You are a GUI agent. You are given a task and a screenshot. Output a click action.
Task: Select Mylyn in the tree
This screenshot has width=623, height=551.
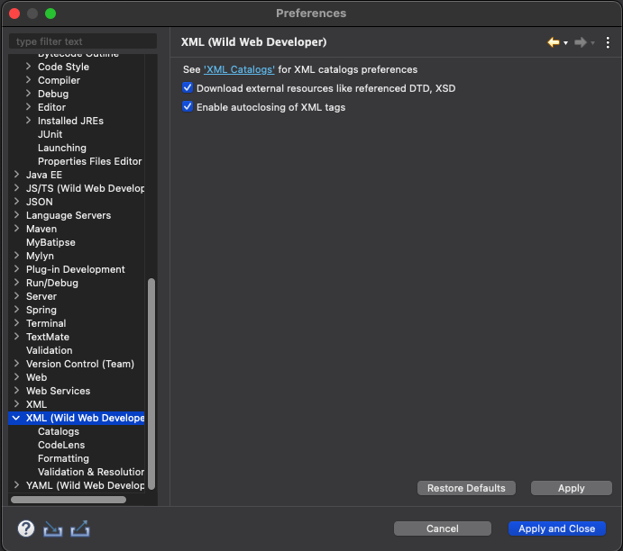click(40, 256)
